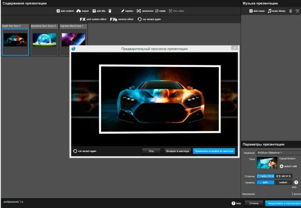
Task: Adjust the level slider handle
Action: (266, 187)
